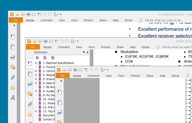The image size is (192, 123).
Task: Open the Attachments paperclip panel in the back window
Action: click(13, 77)
